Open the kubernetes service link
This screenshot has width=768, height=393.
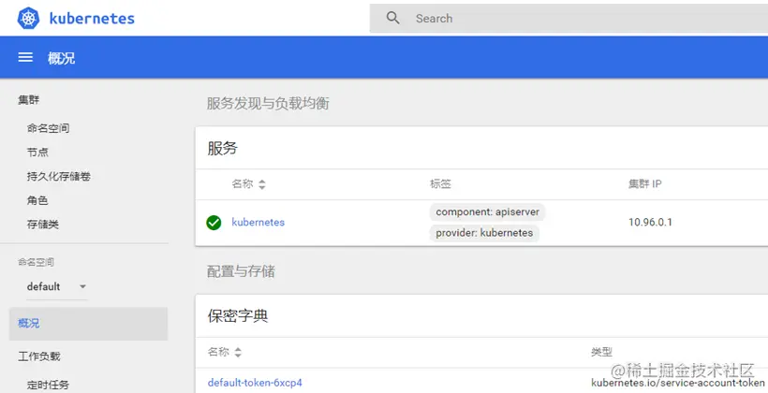click(258, 222)
